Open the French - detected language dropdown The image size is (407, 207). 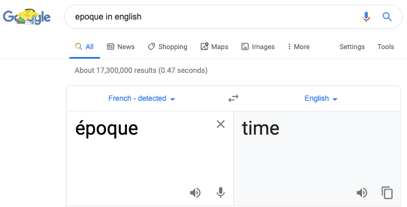tap(142, 98)
